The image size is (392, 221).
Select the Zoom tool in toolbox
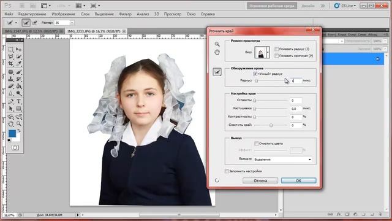(x=19, y=124)
